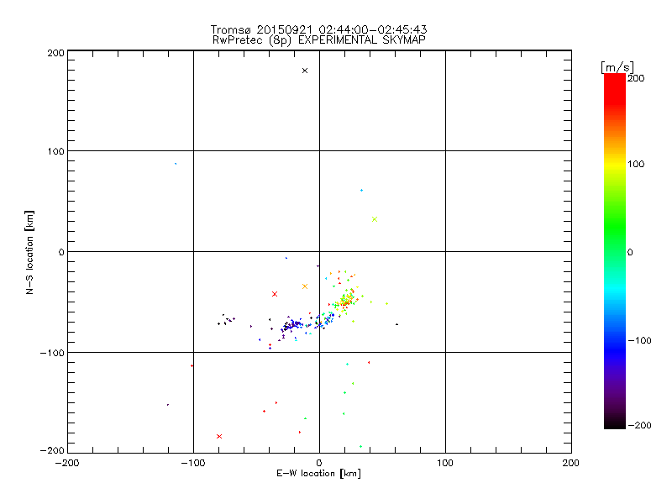The width and height of the screenshot is (672, 504).
Task: Click the '0' tick label on the N-S axis
Action: point(61,252)
